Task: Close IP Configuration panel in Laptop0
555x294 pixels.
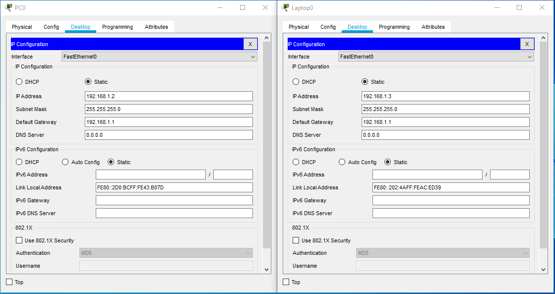Action: click(527, 44)
